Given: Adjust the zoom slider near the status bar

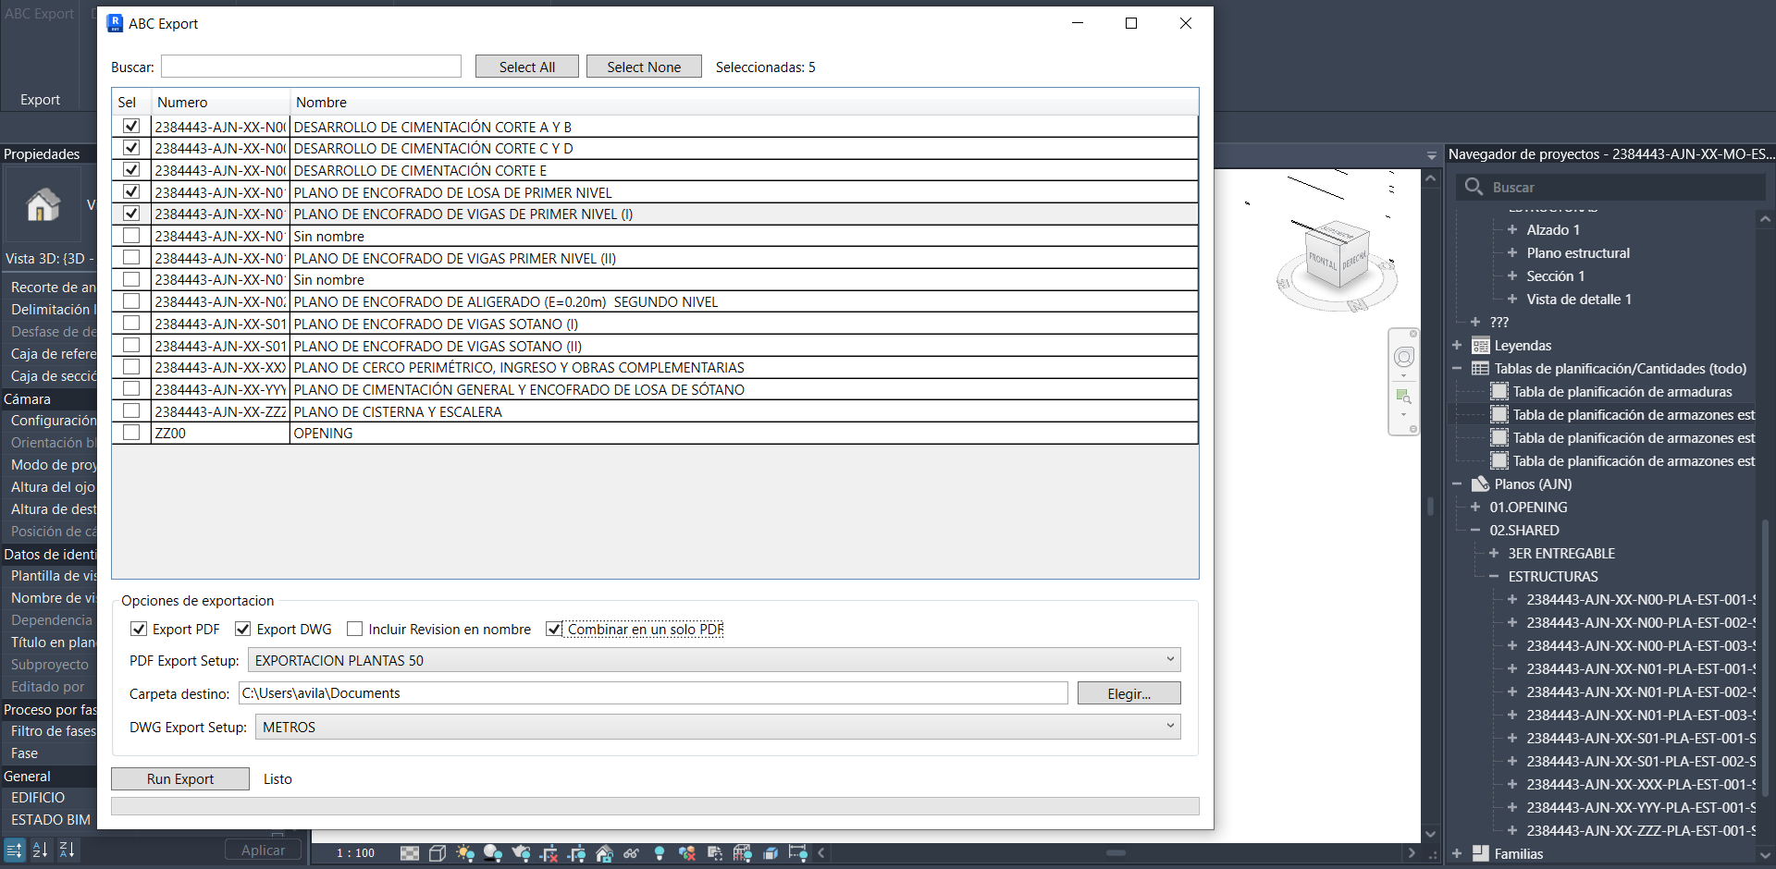Looking at the screenshot, I should (1117, 854).
